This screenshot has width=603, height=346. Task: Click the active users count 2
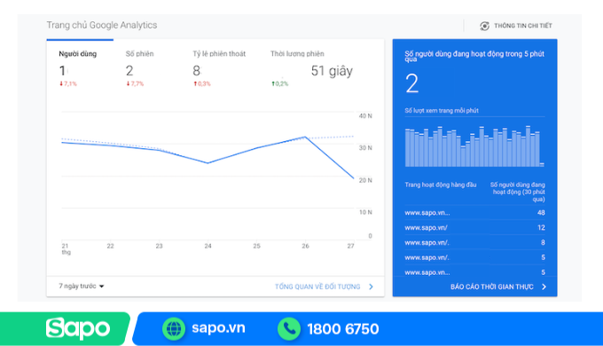click(x=411, y=83)
